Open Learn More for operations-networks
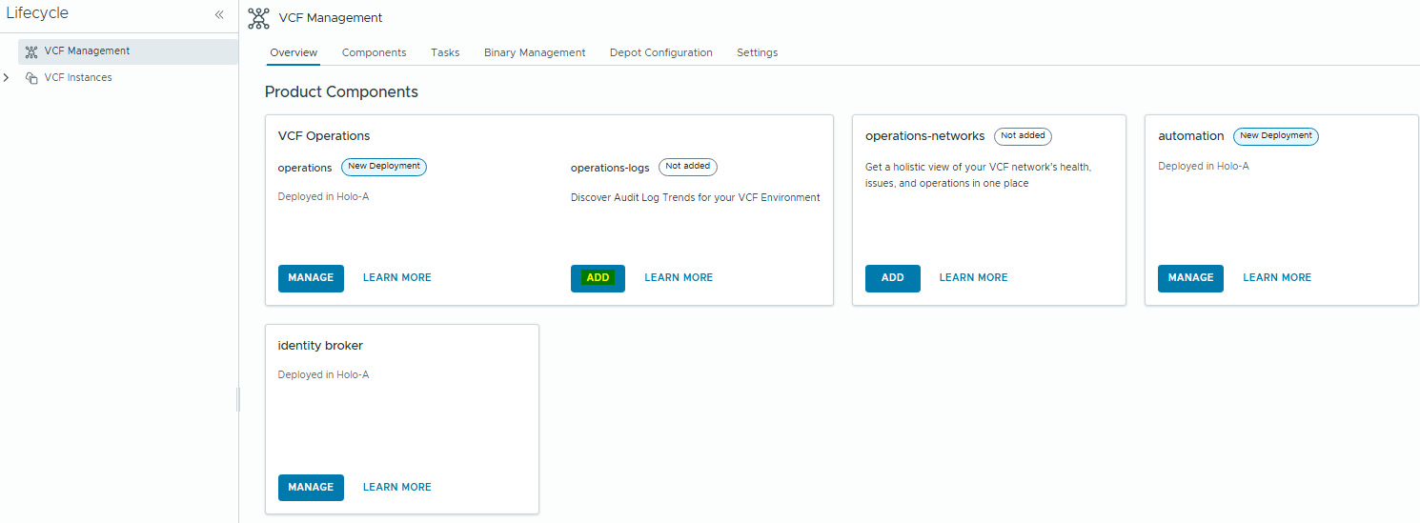The height and width of the screenshot is (523, 1420). [973, 278]
